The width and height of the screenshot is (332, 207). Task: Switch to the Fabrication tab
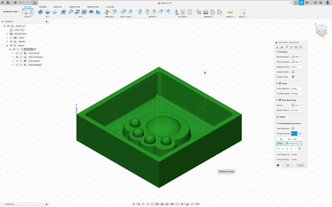click(93, 7)
